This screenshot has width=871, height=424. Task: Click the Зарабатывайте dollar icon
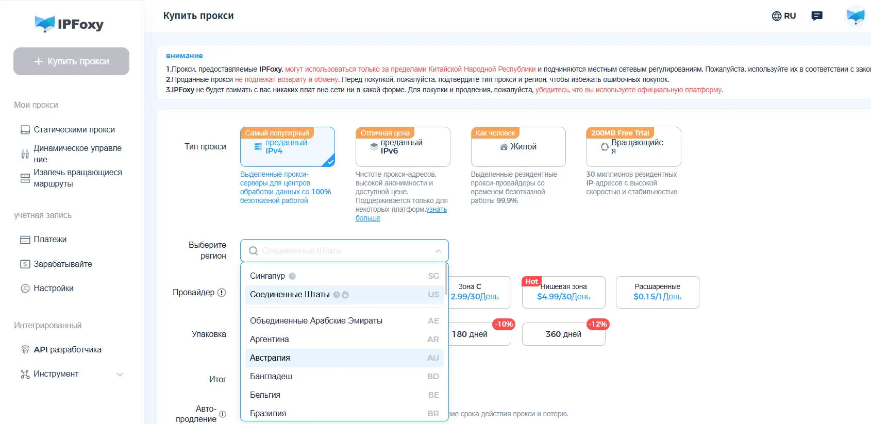pyautogui.click(x=25, y=264)
